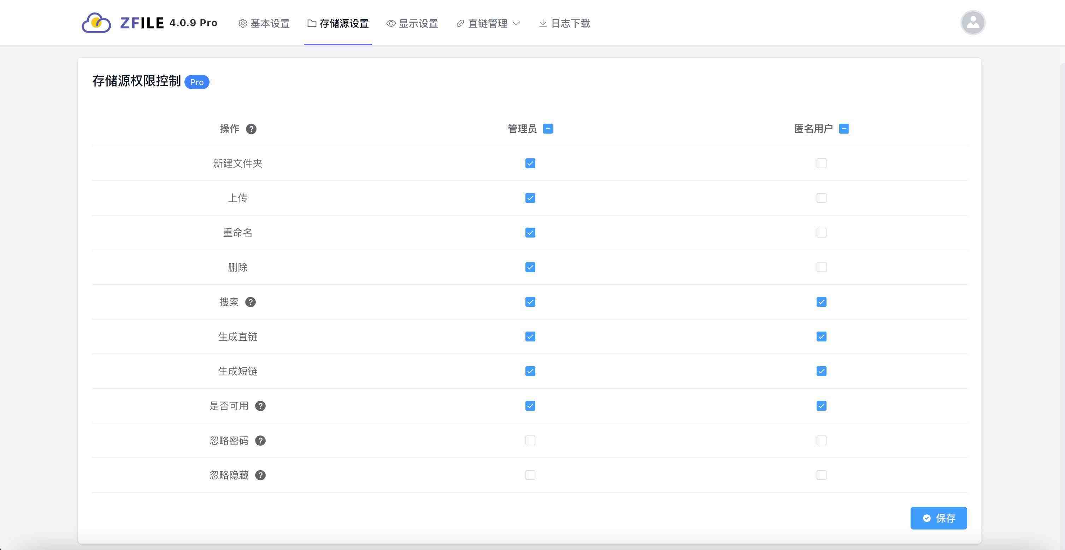The width and height of the screenshot is (1065, 550).
Task: Open the help tooltip next to 操作 header
Action: (252, 129)
